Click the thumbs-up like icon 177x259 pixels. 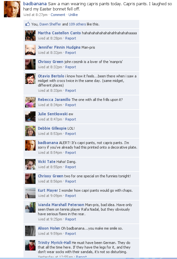point(27,24)
